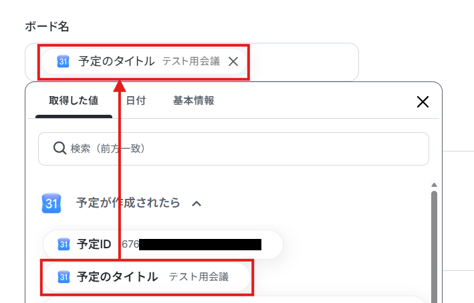Collapse the 予定が作成されたら section chevron
Screen dimensions: 474x303
coord(197,204)
